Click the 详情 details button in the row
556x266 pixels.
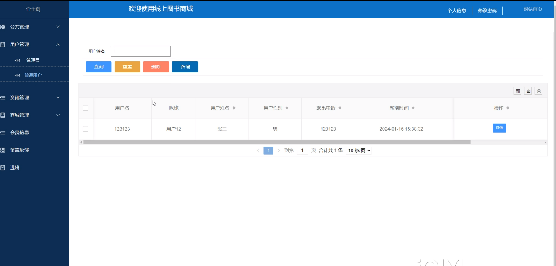[499, 128]
